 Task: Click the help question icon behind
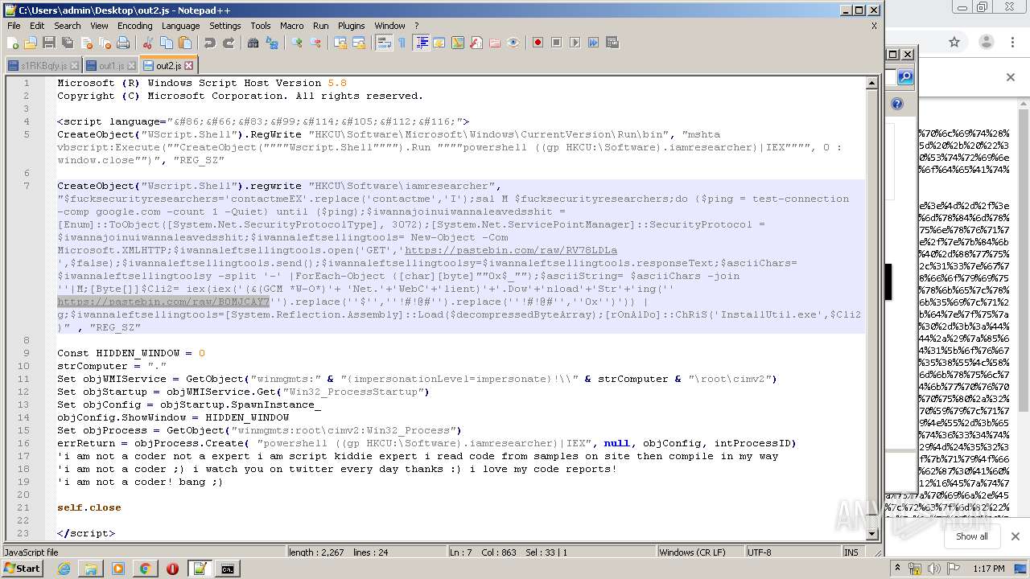[897, 104]
